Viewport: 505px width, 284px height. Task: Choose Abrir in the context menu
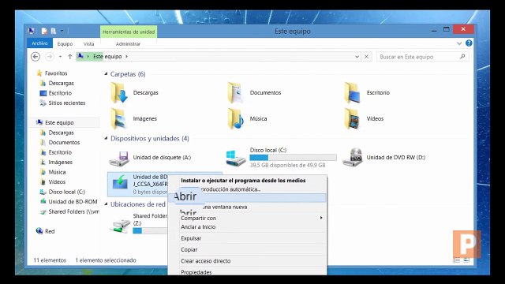click(247, 197)
